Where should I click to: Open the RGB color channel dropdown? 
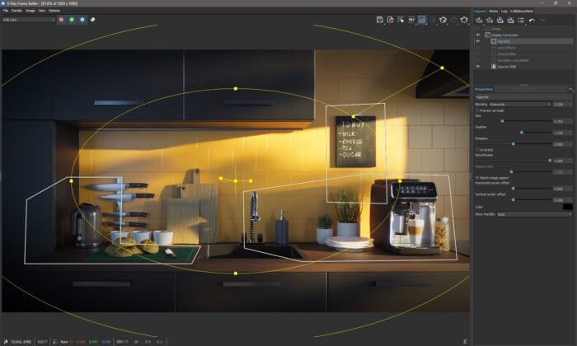[29, 19]
